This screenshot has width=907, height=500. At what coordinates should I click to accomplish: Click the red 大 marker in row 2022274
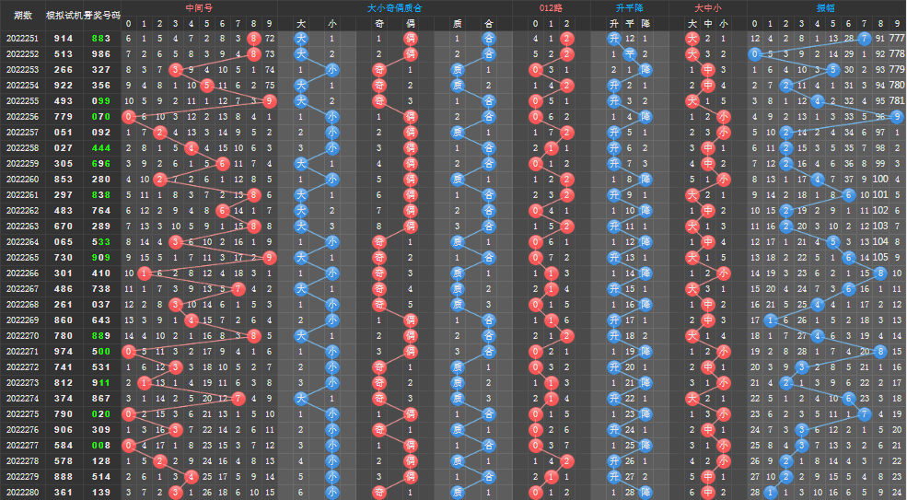coord(692,399)
